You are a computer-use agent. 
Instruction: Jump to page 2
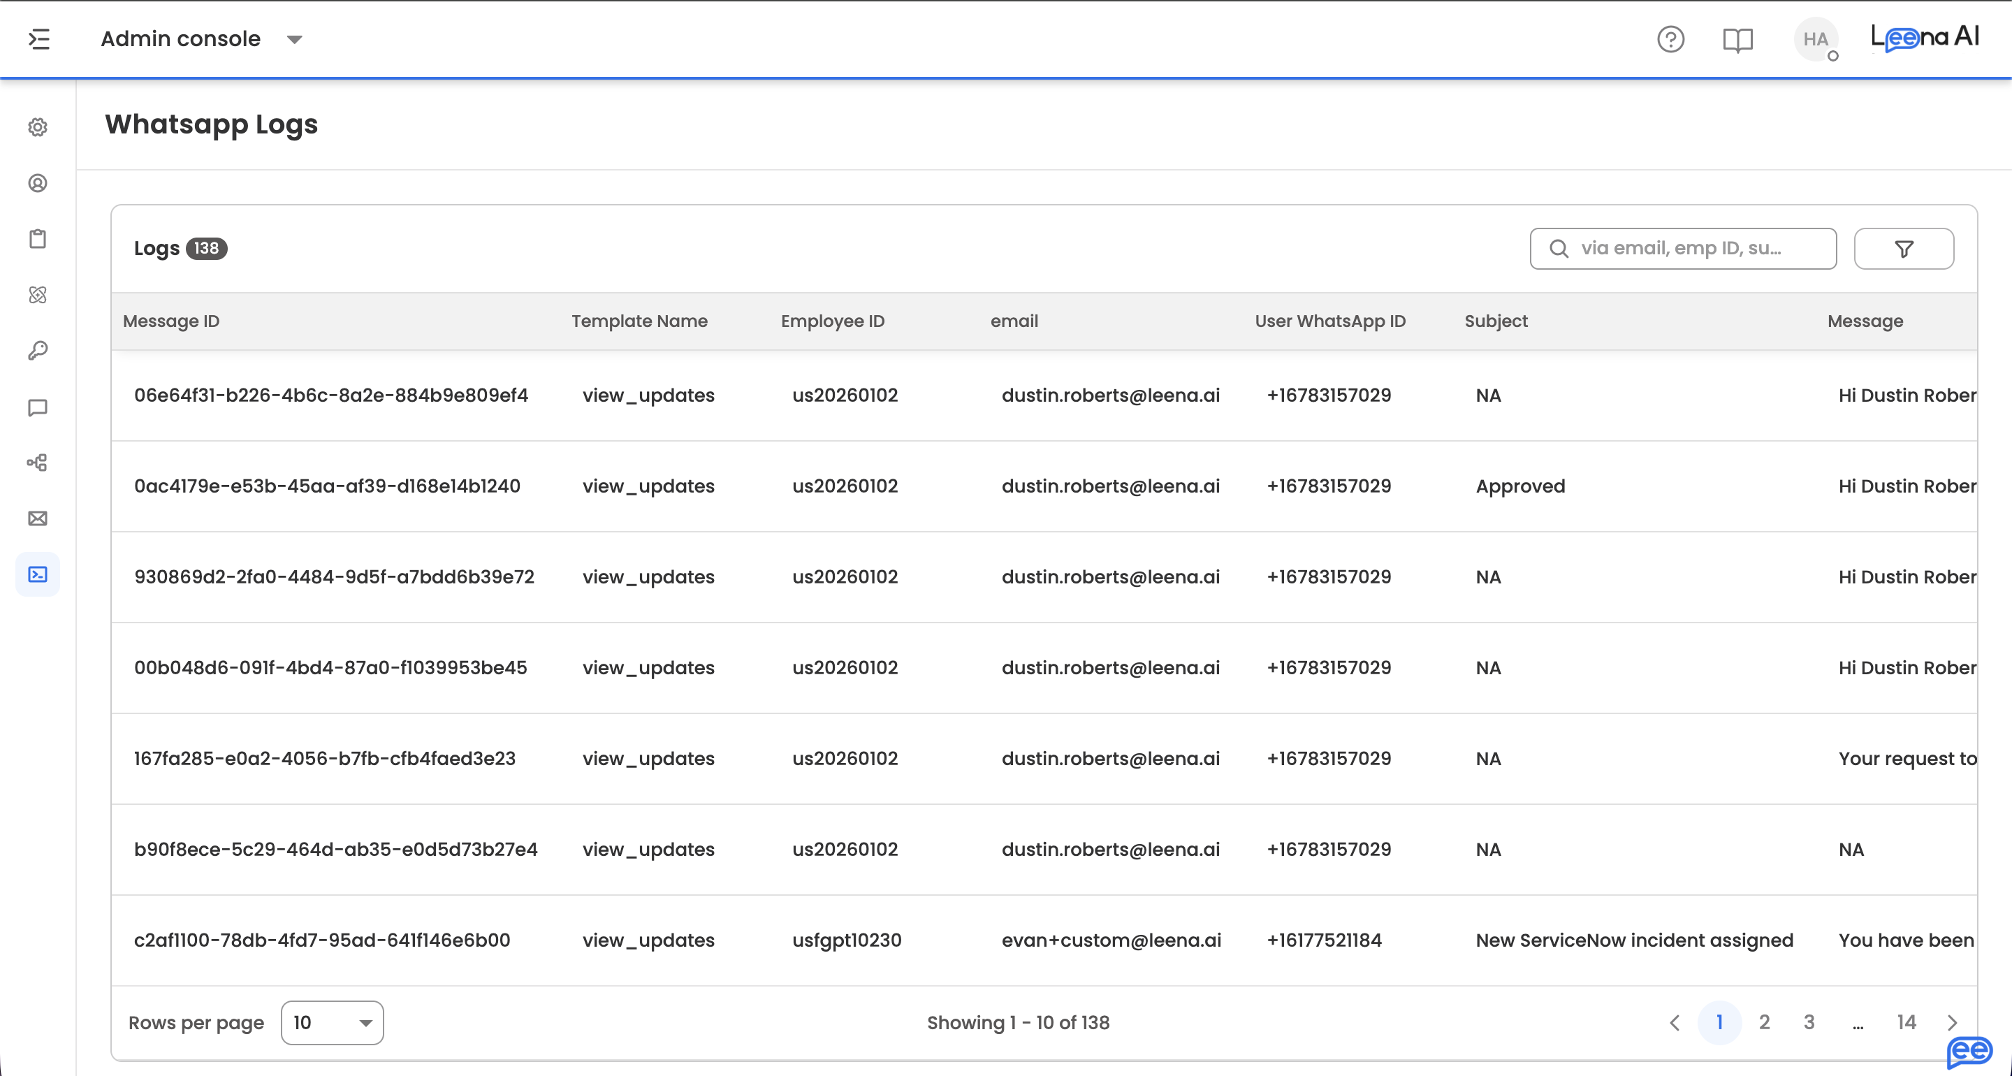tap(1765, 1022)
